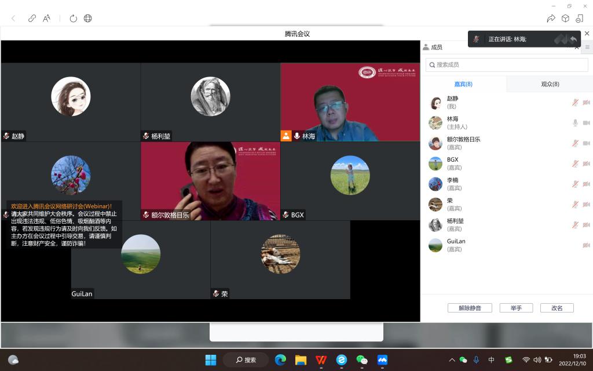This screenshot has height=371, width=593.
Task: Open WPS Office from the taskbar
Action: point(321,360)
